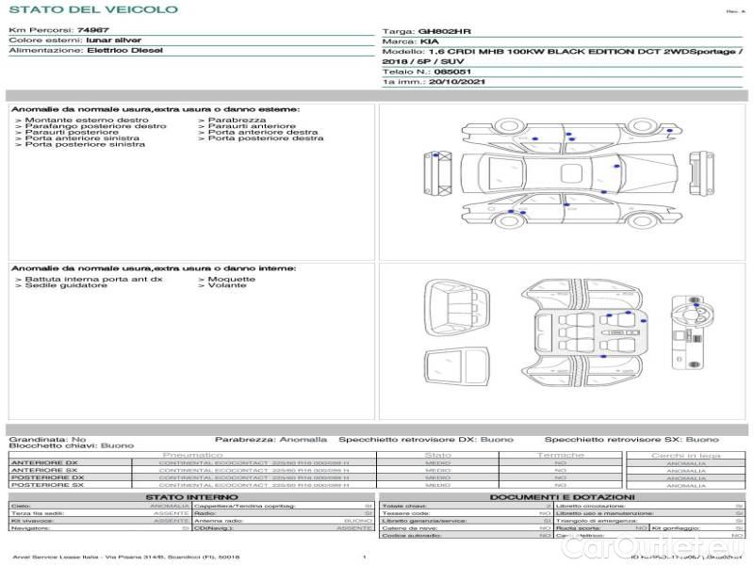Click the damage-marked end-view diagram left of the roof view
The height and width of the screenshot is (565, 754).
438,173
